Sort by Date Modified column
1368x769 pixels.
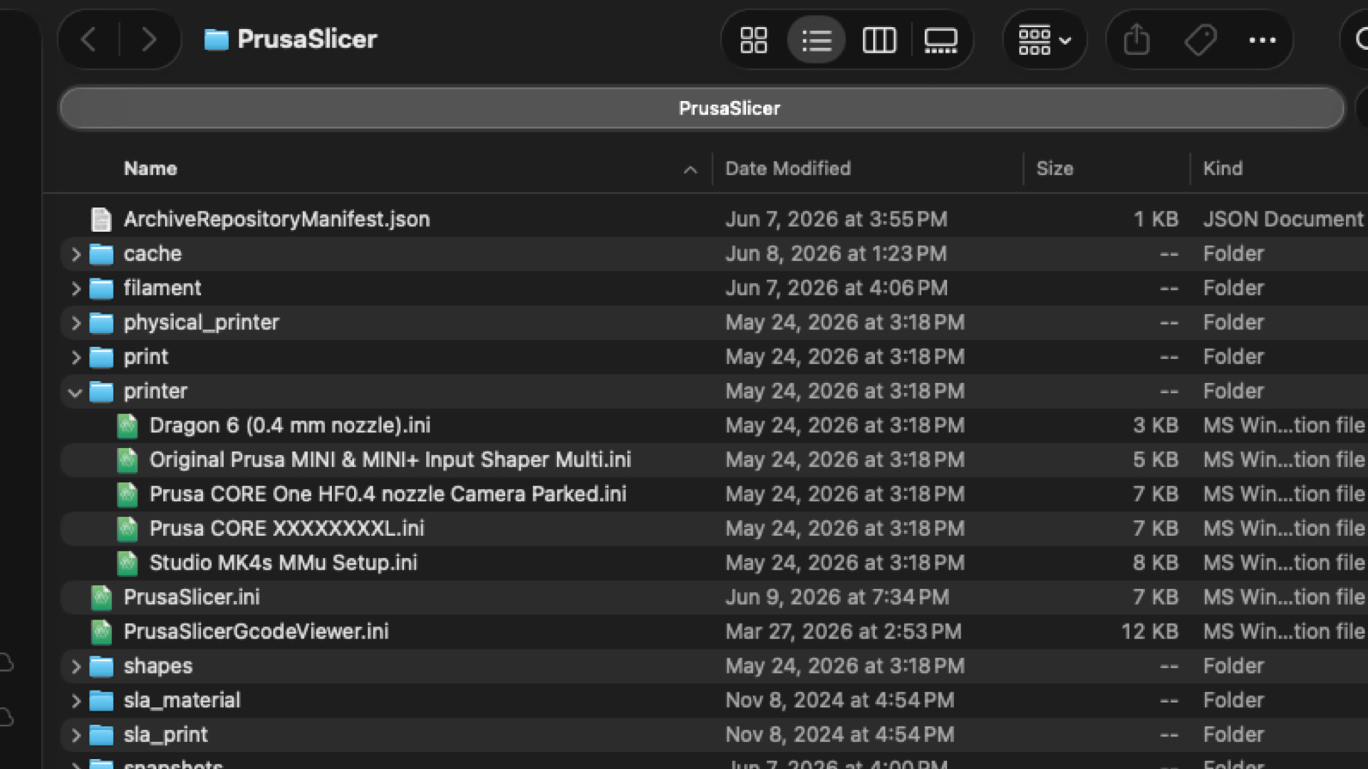point(788,169)
